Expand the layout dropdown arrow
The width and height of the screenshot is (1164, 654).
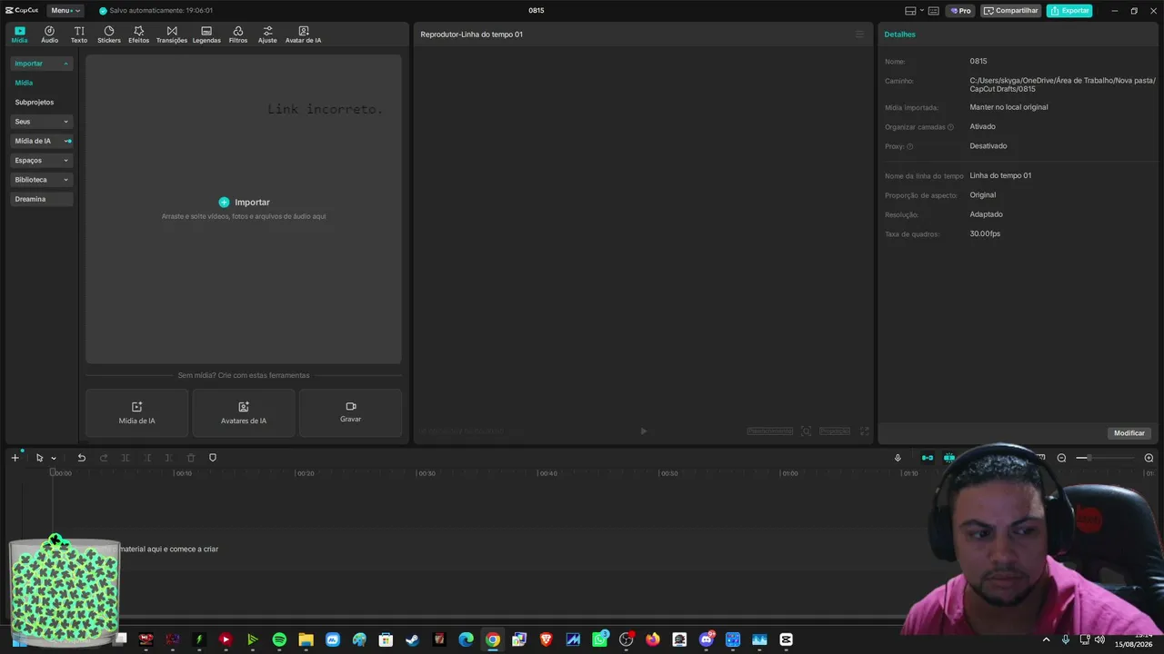click(x=921, y=11)
